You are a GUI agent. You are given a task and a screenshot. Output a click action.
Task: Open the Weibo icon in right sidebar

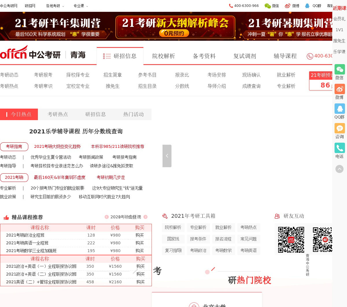(339, 89)
